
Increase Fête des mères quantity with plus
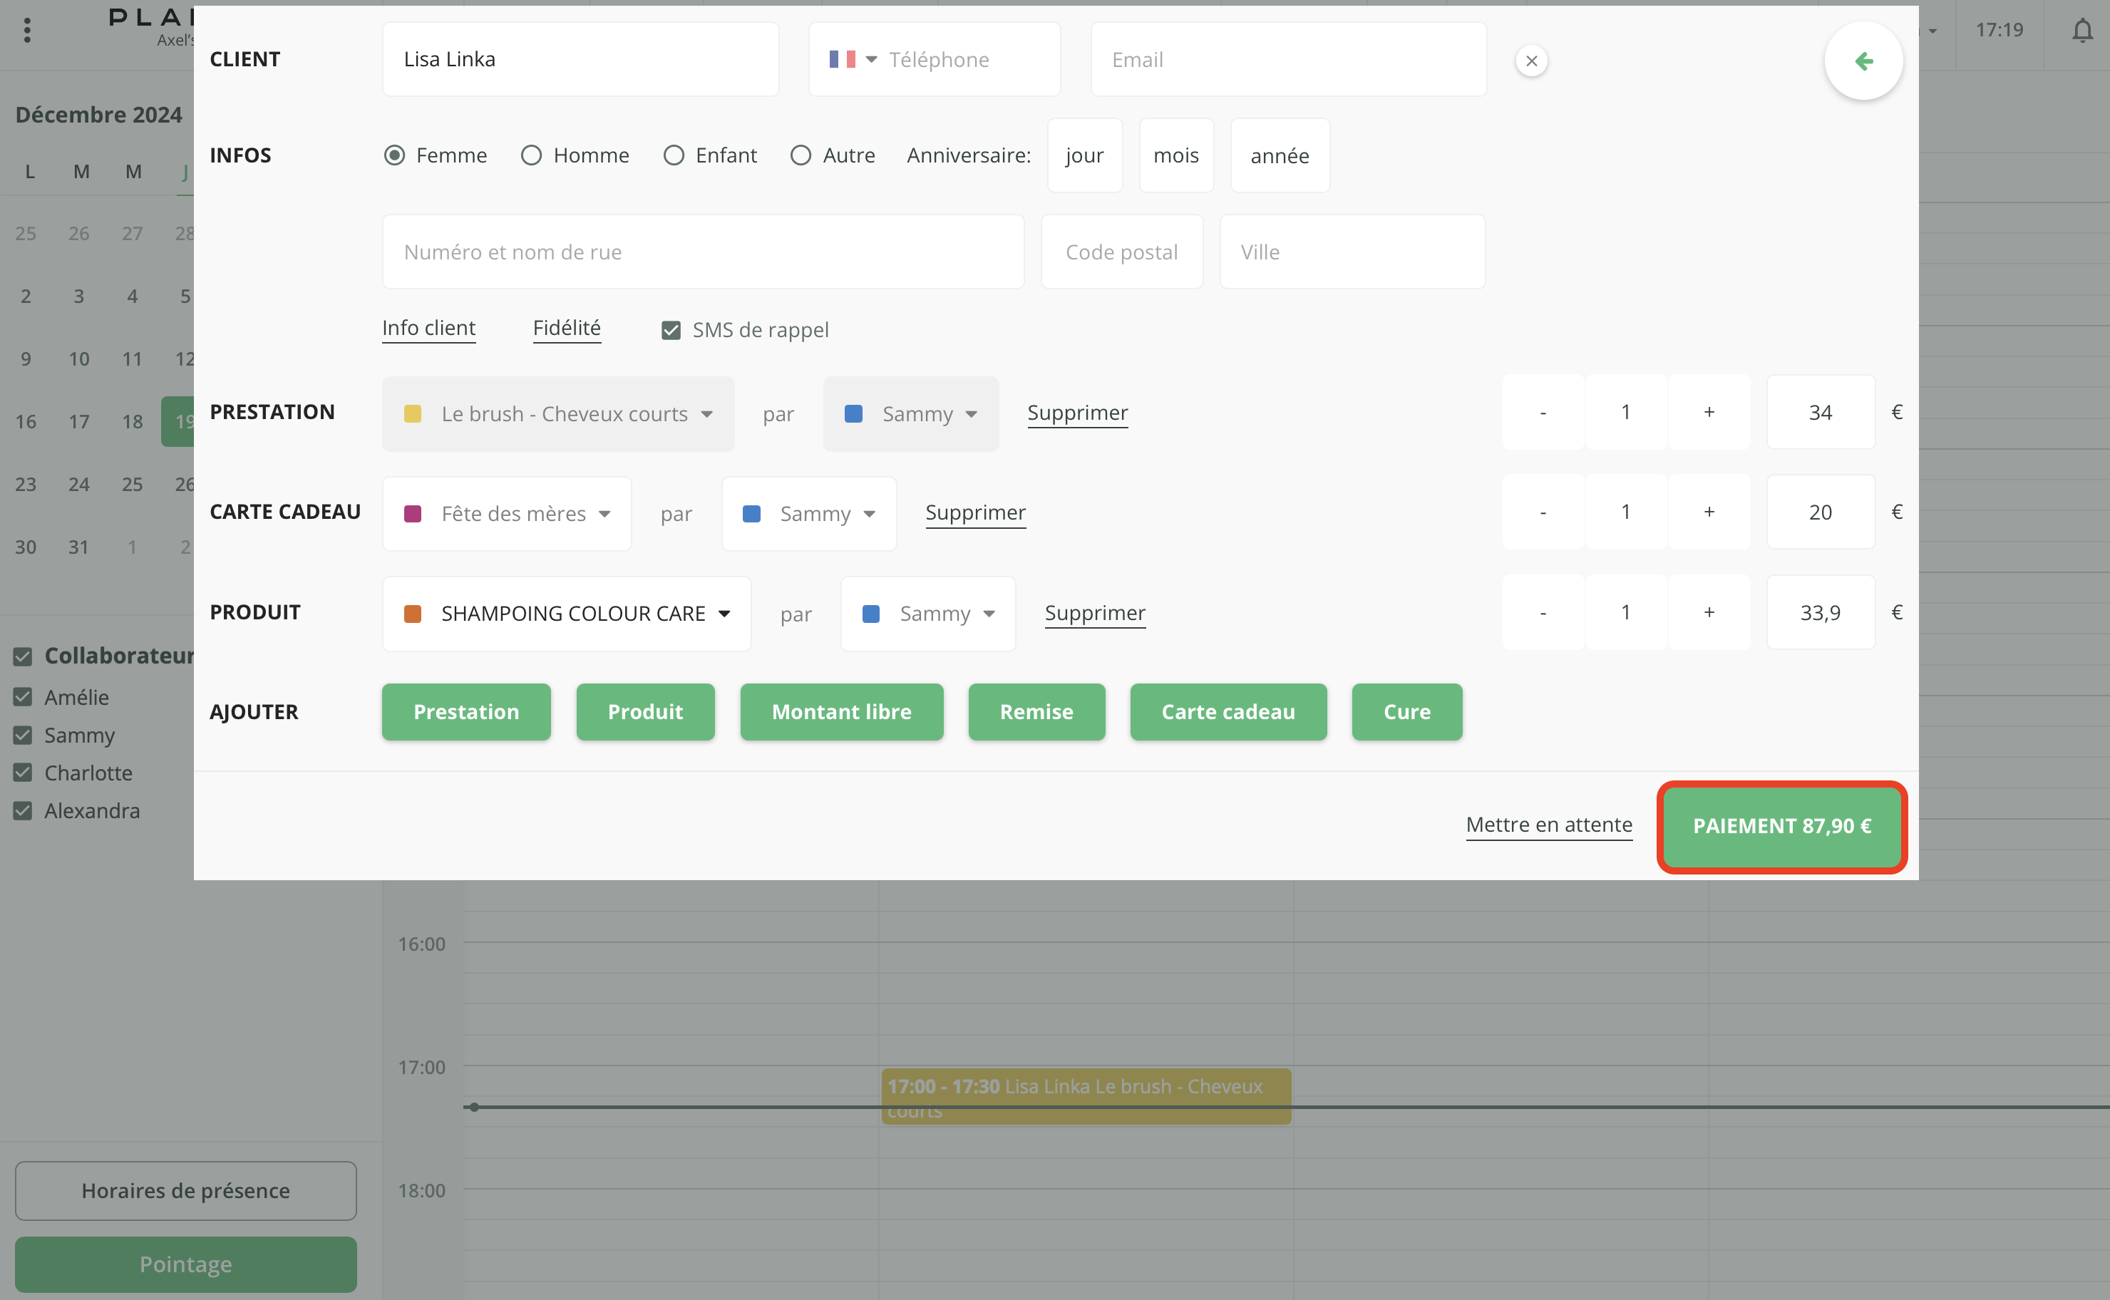pyautogui.click(x=1709, y=512)
